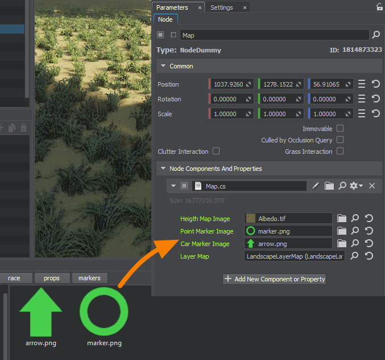
Task: Click the magnifier next to marker.png field
Action: [355, 231]
